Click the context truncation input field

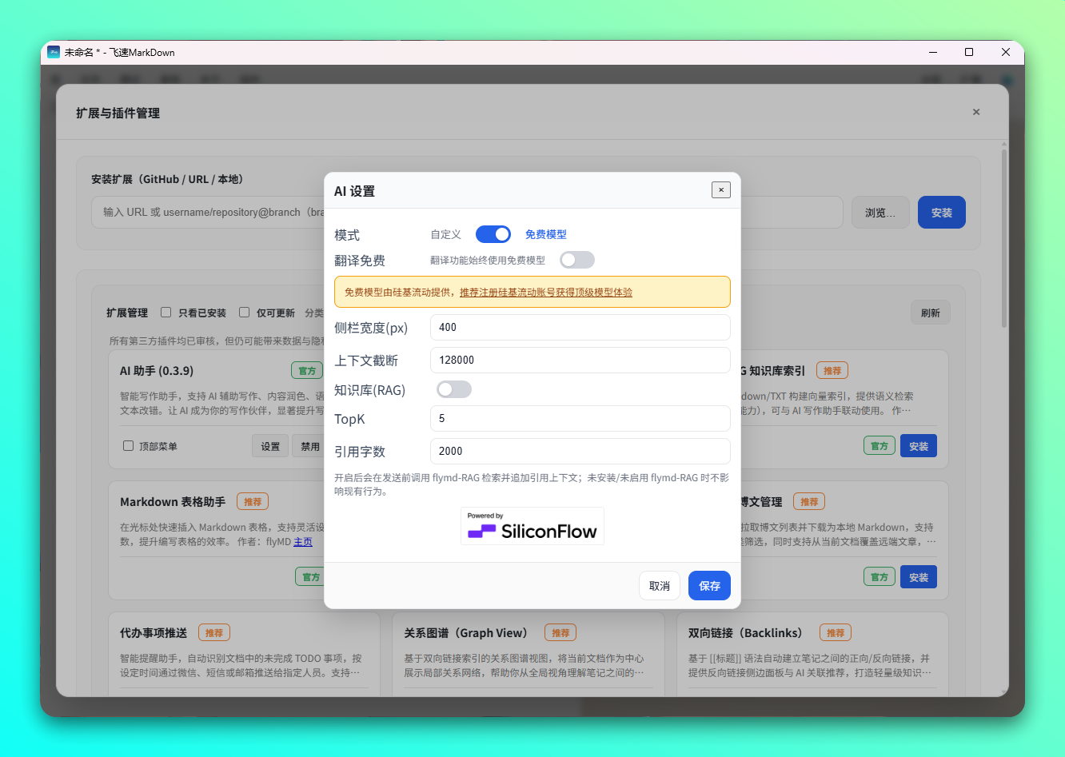point(580,360)
